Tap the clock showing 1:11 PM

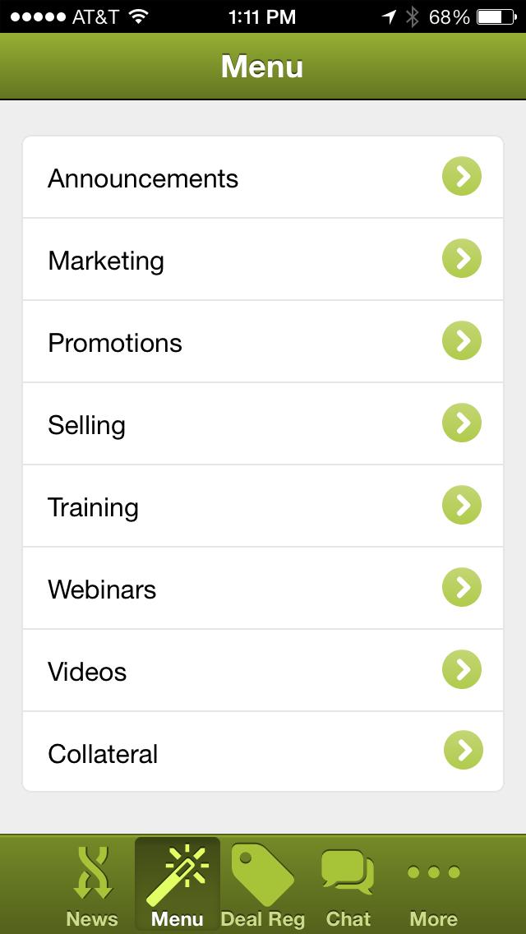pyautogui.click(x=262, y=16)
